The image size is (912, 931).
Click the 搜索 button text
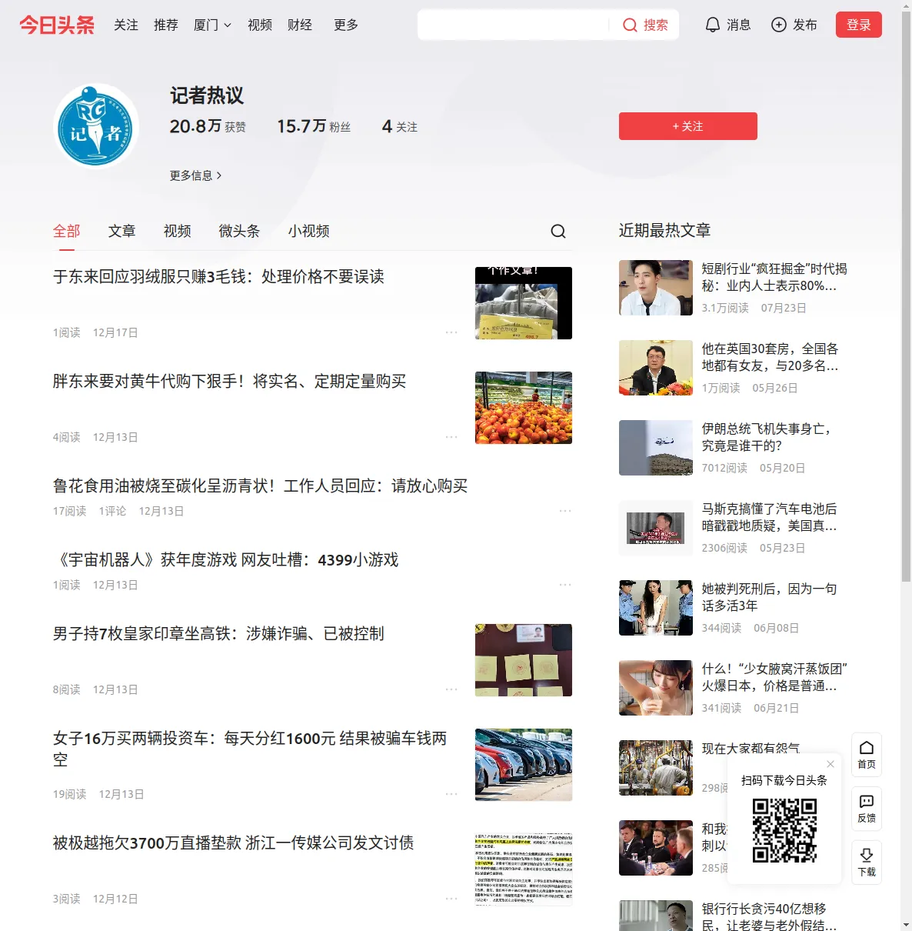click(656, 25)
